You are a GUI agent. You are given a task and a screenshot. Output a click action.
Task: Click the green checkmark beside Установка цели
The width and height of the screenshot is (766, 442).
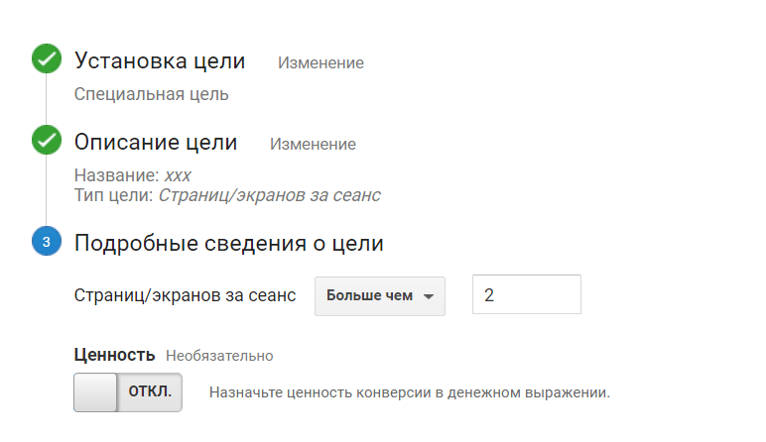[x=47, y=60]
